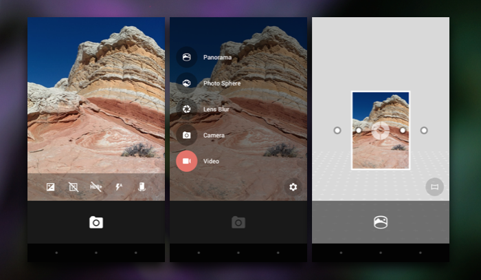Tap the center target circle on panorama preview
481x280 pixels.
tap(381, 131)
